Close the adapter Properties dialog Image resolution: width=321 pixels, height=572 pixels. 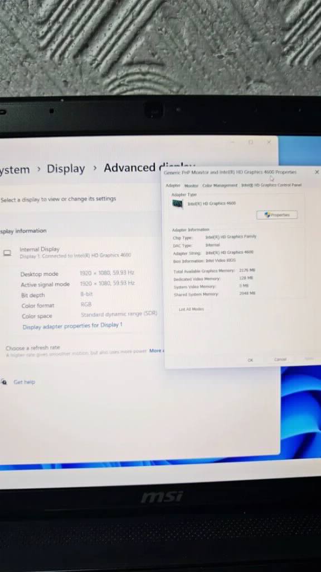click(x=317, y=172)
